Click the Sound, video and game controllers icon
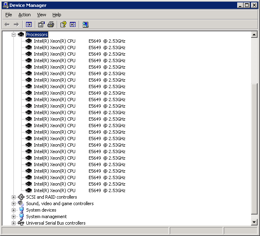Image resolution: width=260 pixels, height=236 pixels. 21,204
